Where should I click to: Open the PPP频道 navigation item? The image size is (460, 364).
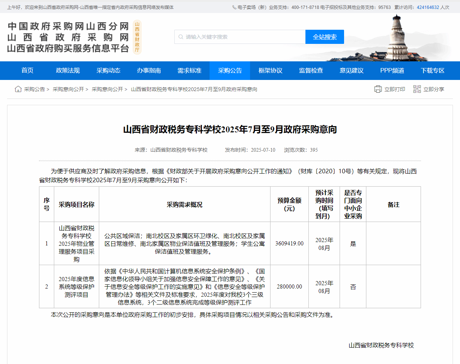pyautogui.click(x=392, y=71)
